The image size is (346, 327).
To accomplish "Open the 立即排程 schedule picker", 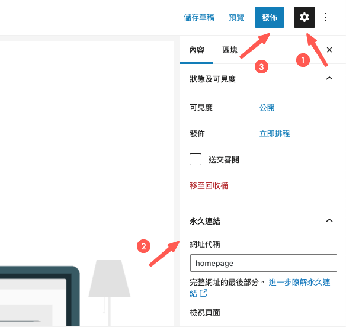I will (274, 133).
